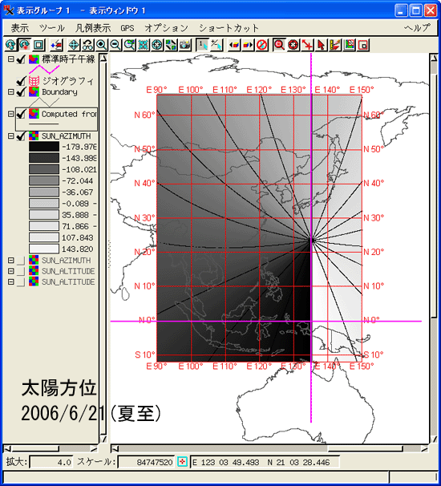Click the red cancel/stop icon in toolbar

(262, 45)
